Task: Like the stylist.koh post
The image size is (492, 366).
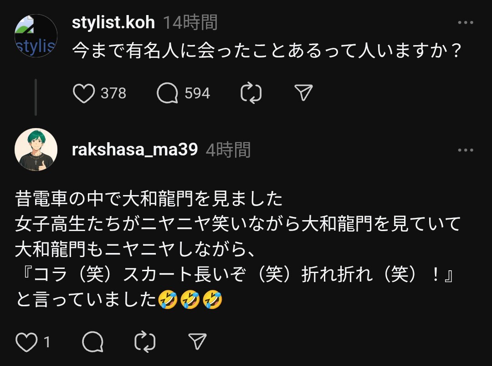Action: pyautogui.click(x=84, y=93)
